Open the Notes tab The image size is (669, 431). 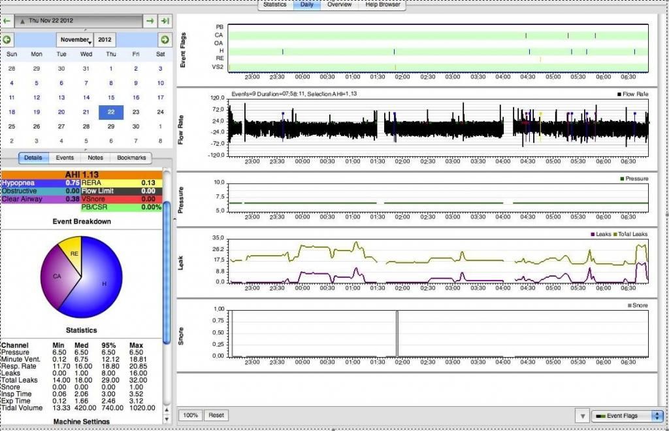95,158
